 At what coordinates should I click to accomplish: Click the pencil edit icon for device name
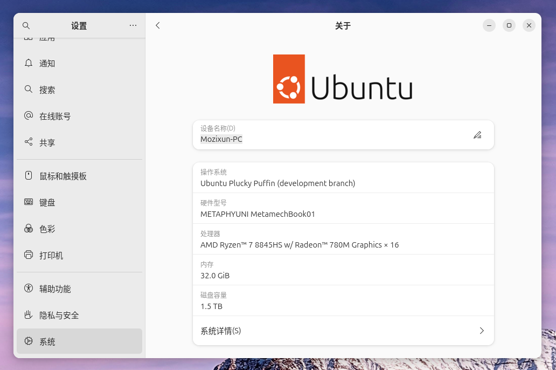tap(477, 135)
